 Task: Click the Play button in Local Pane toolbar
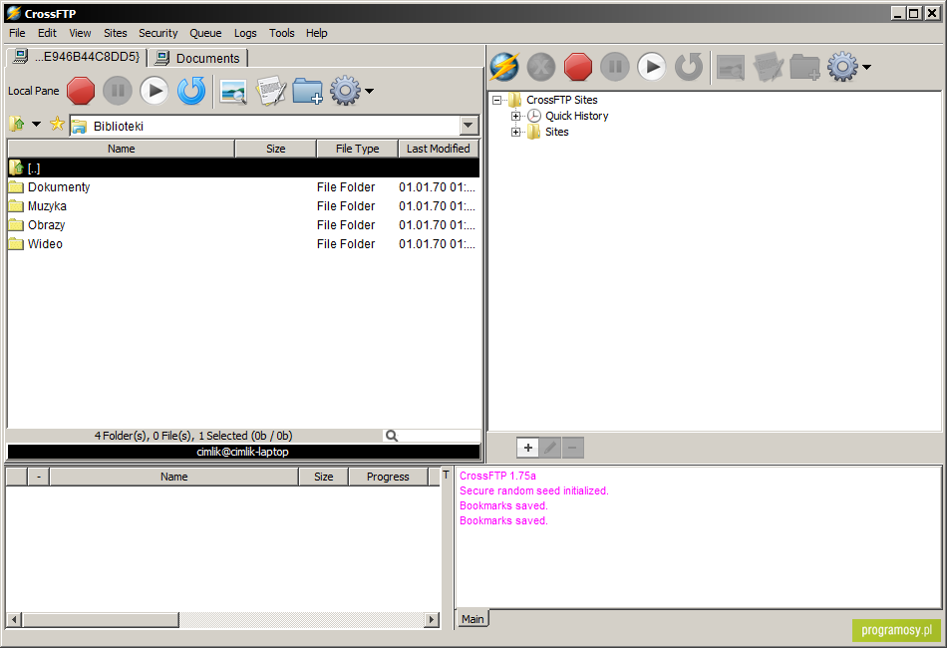(x=155, y=91)
